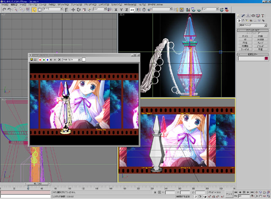Screen dimensions: 271x199
Task: Click the current frame number field
Action: [244, 196]
